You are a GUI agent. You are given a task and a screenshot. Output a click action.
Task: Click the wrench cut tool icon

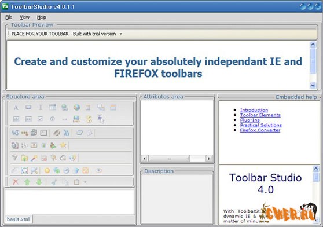coord(54,182)
